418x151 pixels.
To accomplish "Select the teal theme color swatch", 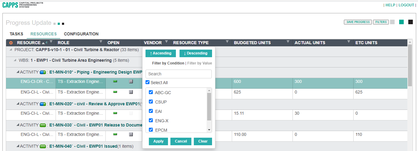I will [x=401, y=22].
